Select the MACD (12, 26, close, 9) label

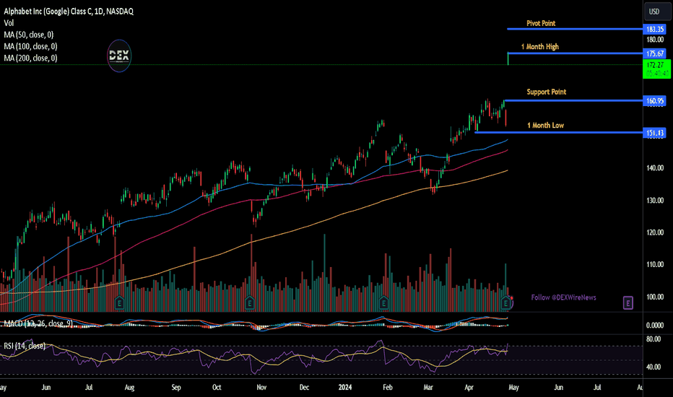tap(38, 323)
